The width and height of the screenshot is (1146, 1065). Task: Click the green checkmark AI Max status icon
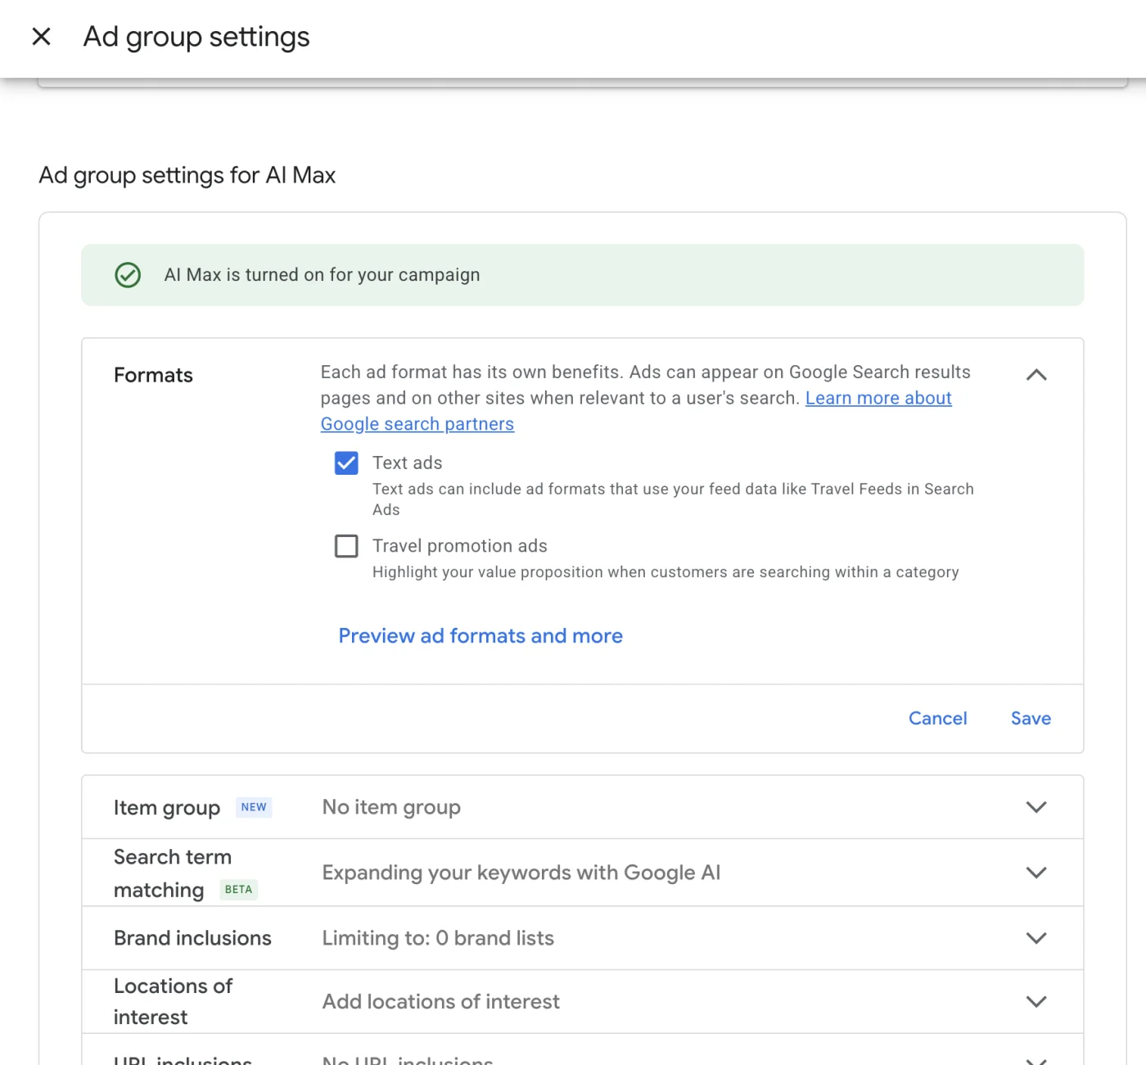128,275
